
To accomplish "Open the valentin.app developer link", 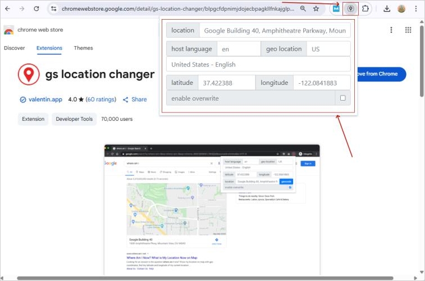I will pyautogui.click(x=45, y=99).
